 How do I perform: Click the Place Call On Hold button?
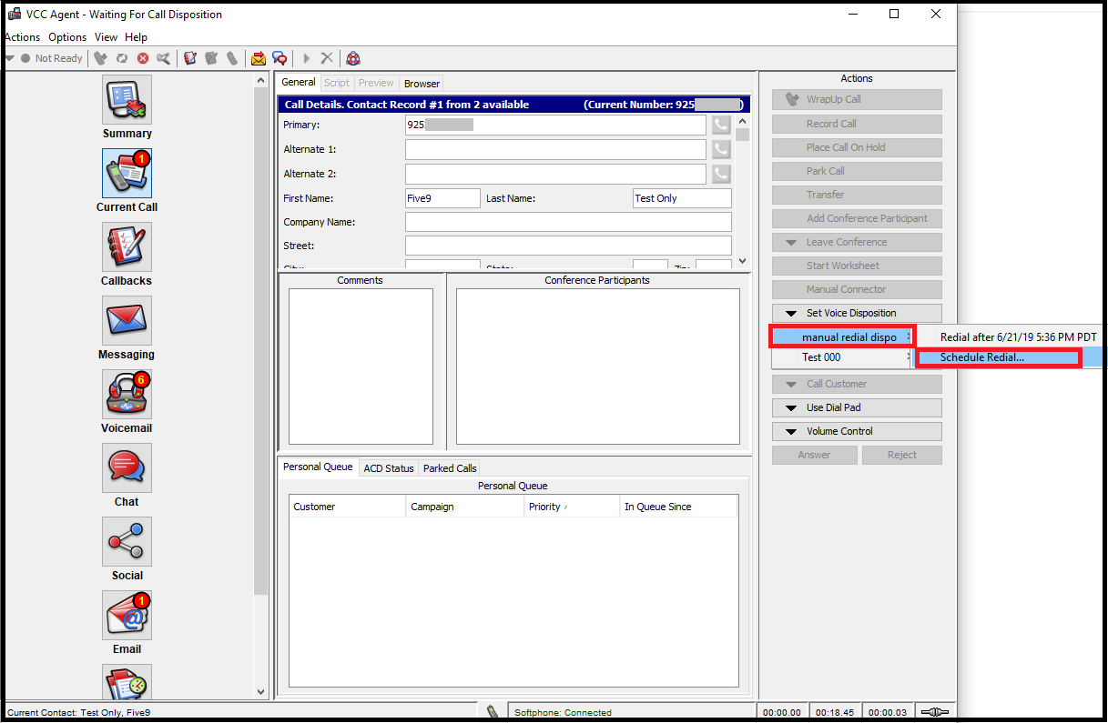point(857,147)
